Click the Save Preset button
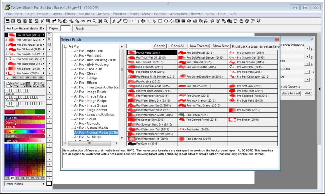The height and width of the screenshot is (194, 325). (290, 93)
